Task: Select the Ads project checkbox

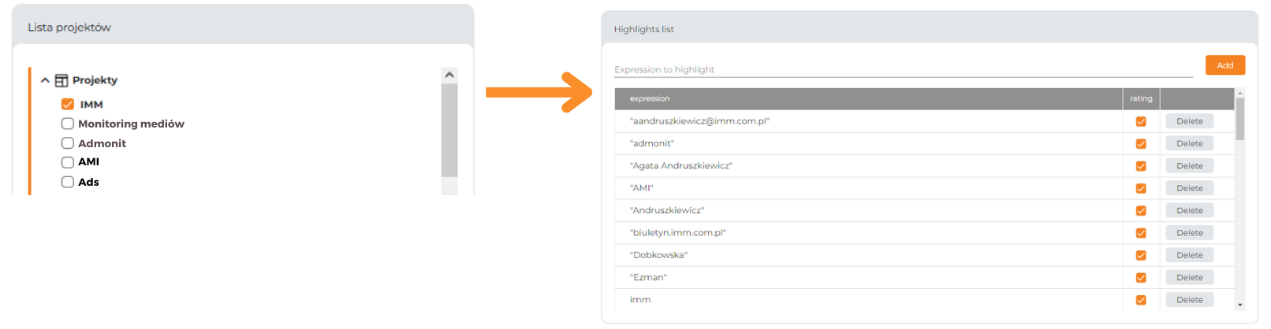Action: pyautogui.click(x=68, y=182)
